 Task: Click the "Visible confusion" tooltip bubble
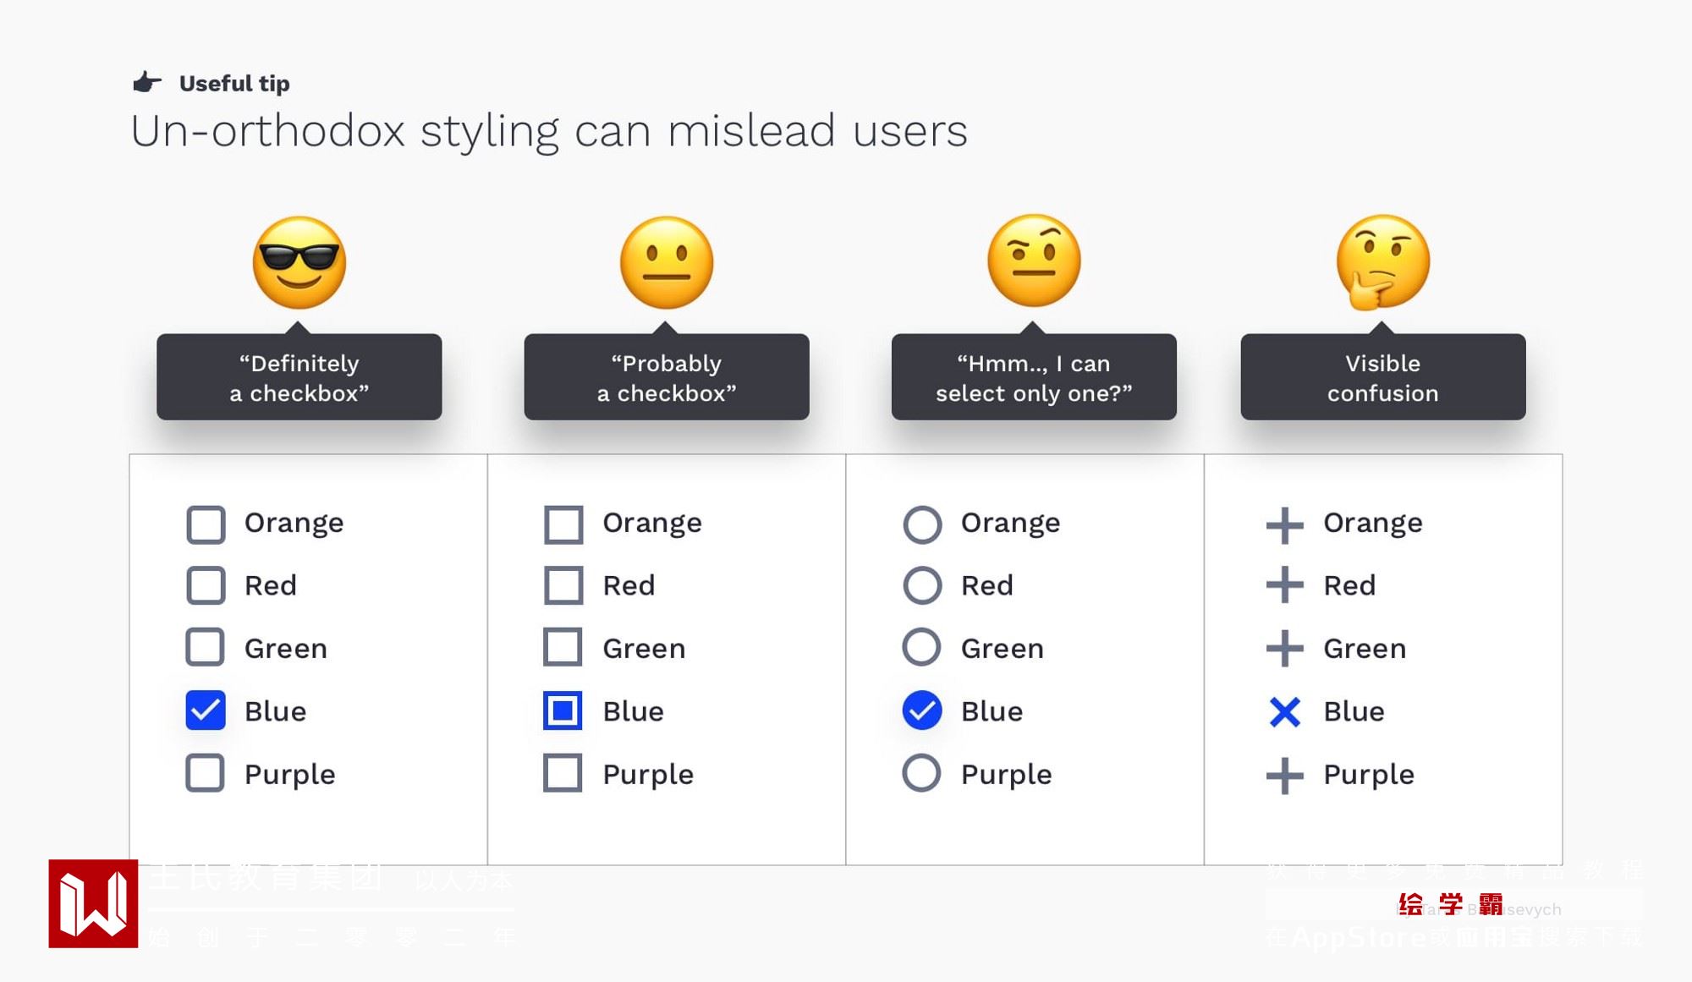[1382, 377]
